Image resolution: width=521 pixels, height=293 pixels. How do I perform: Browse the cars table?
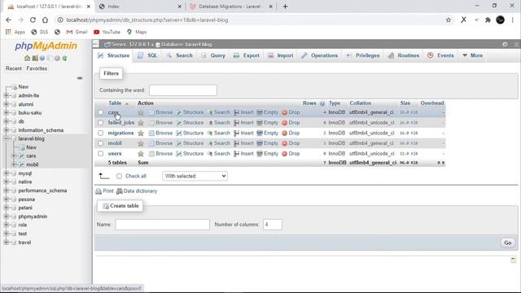pos(161,112)
